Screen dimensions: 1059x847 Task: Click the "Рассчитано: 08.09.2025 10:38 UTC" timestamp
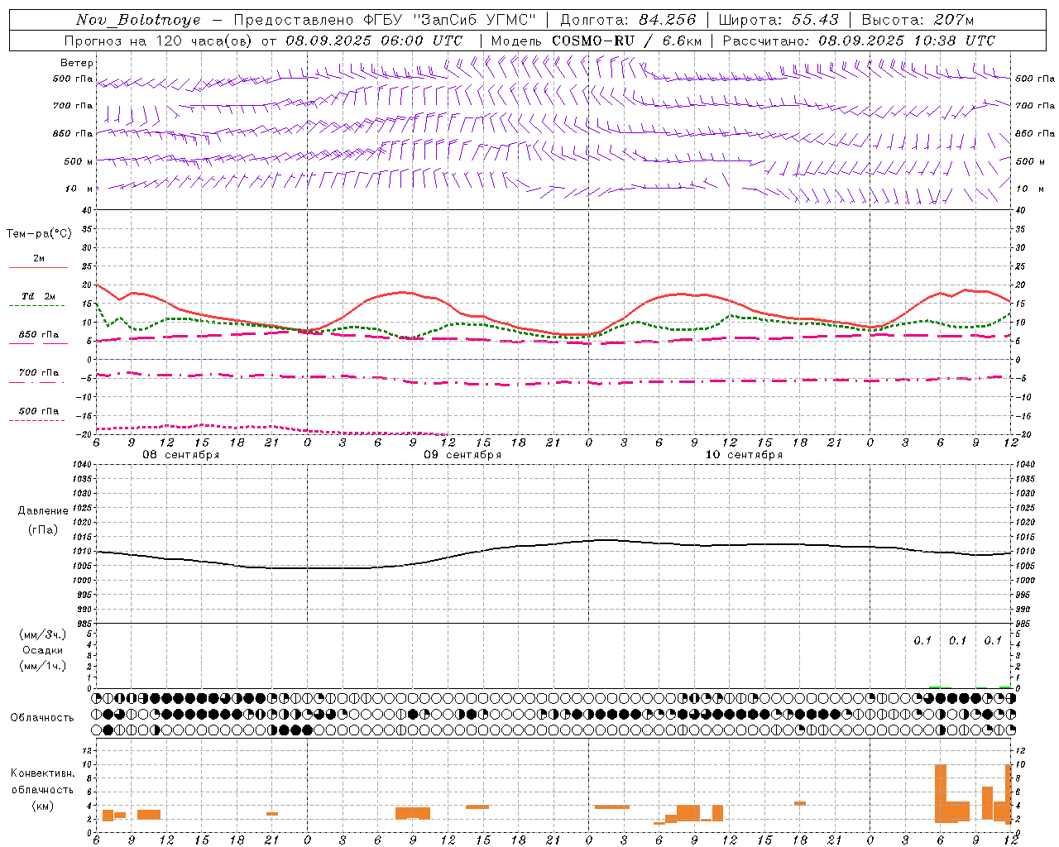tap(859, 41)
